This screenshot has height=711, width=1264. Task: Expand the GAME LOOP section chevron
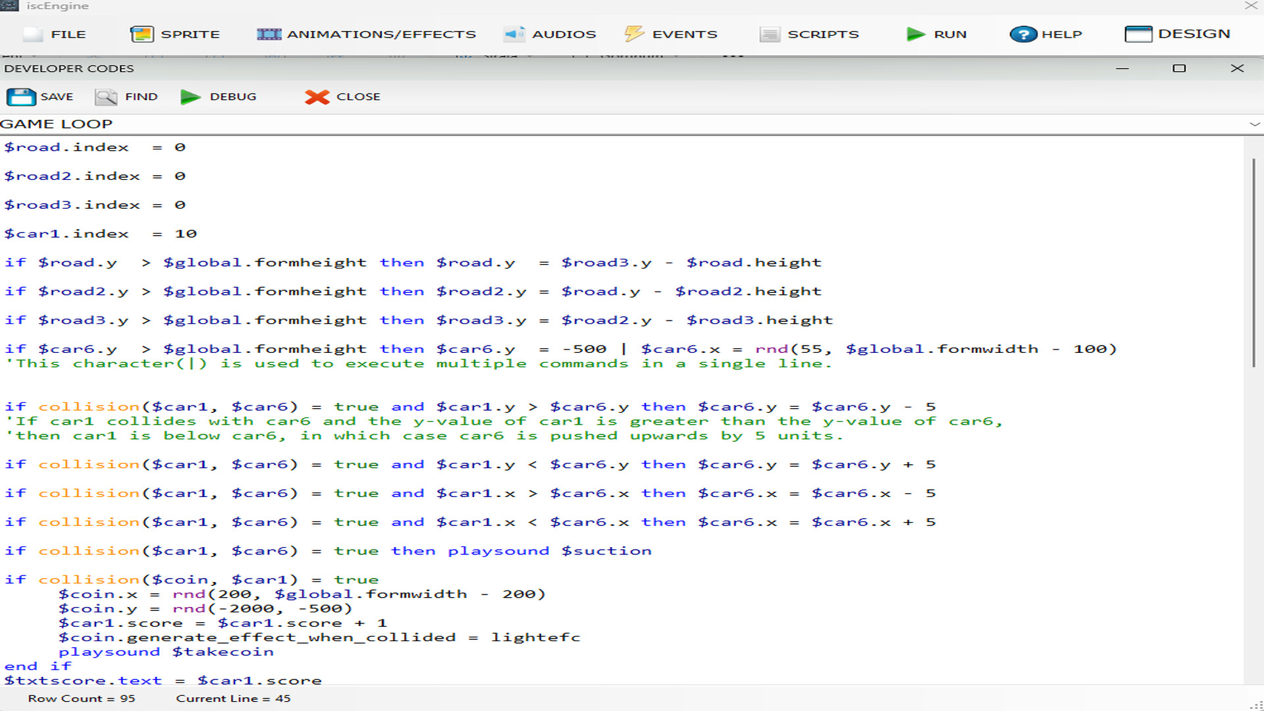click(x=1253, y=124)
